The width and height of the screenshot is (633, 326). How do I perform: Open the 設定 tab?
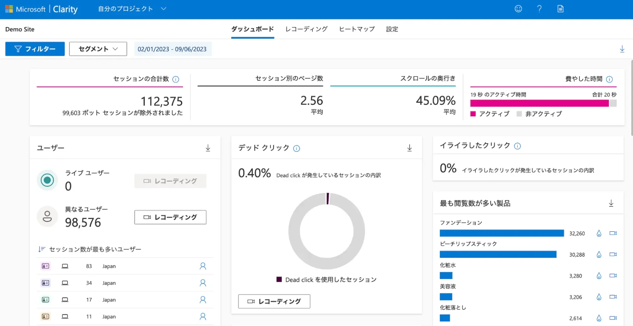(x=392, y=29)
